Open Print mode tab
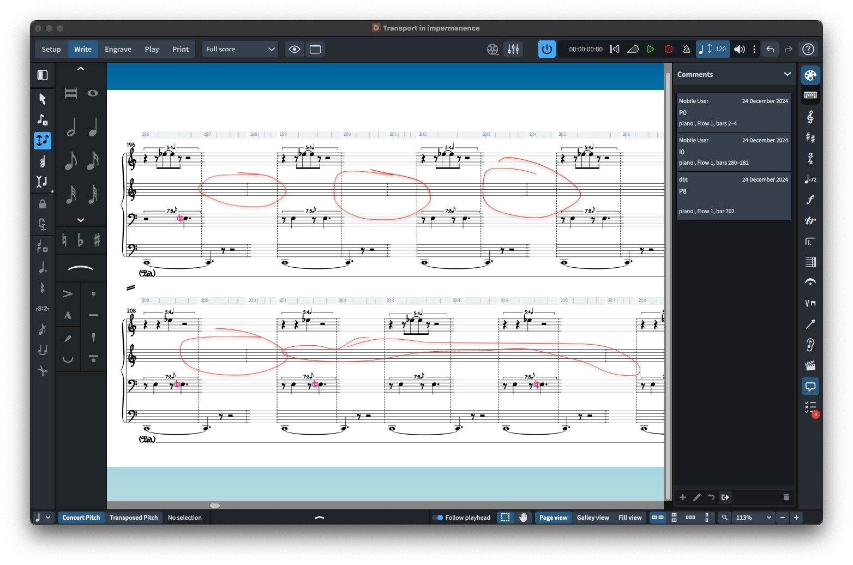Viewport: 853px width, 565px height. [181, 49]
